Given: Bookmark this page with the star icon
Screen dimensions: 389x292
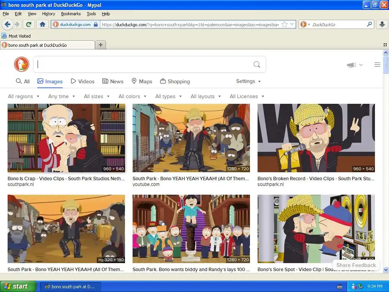Looking at the screenshot, I should [x=285, y=25].
